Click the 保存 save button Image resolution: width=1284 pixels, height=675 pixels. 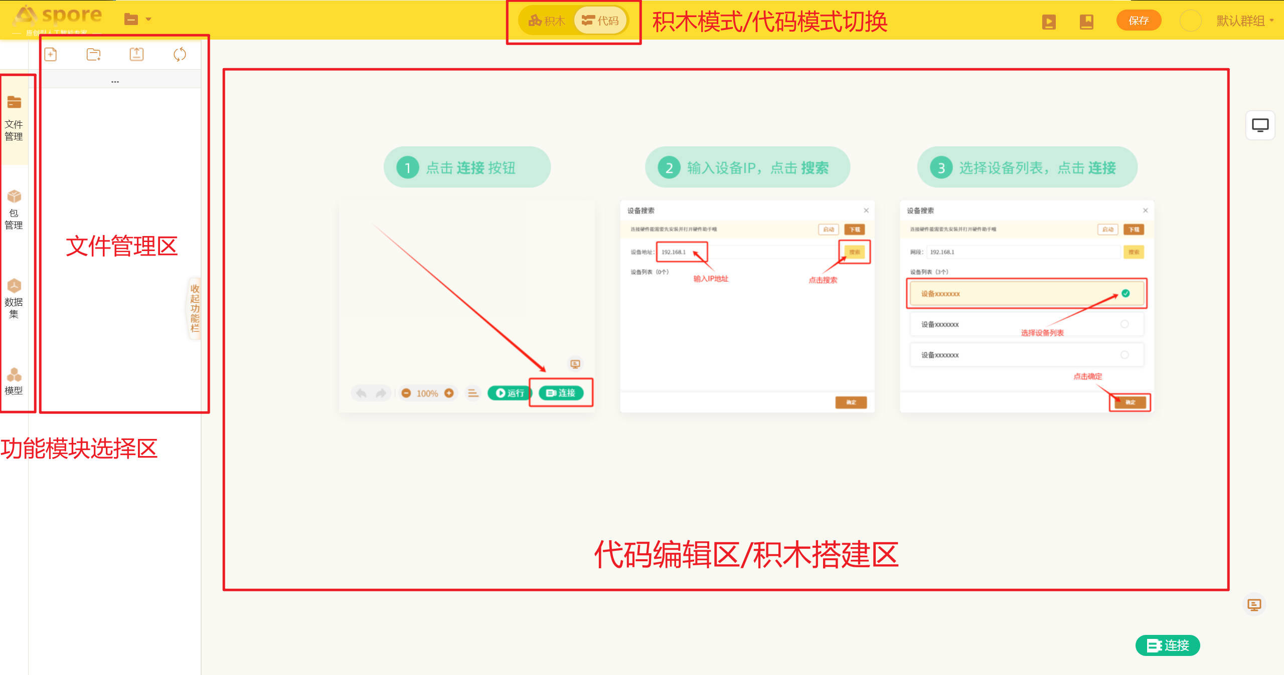[1139, 21]
